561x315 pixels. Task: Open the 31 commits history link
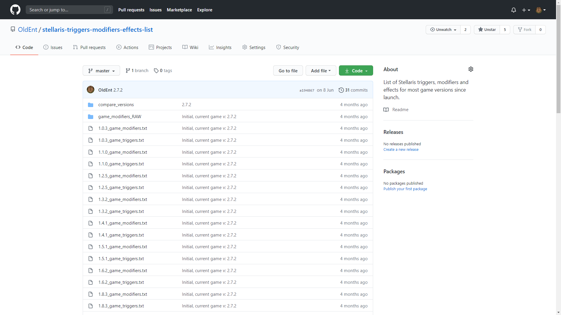click(x=353, y=90)
